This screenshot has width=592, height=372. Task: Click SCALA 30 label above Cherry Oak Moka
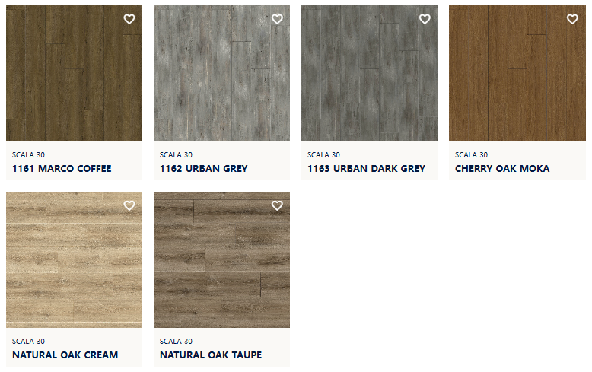471,154
